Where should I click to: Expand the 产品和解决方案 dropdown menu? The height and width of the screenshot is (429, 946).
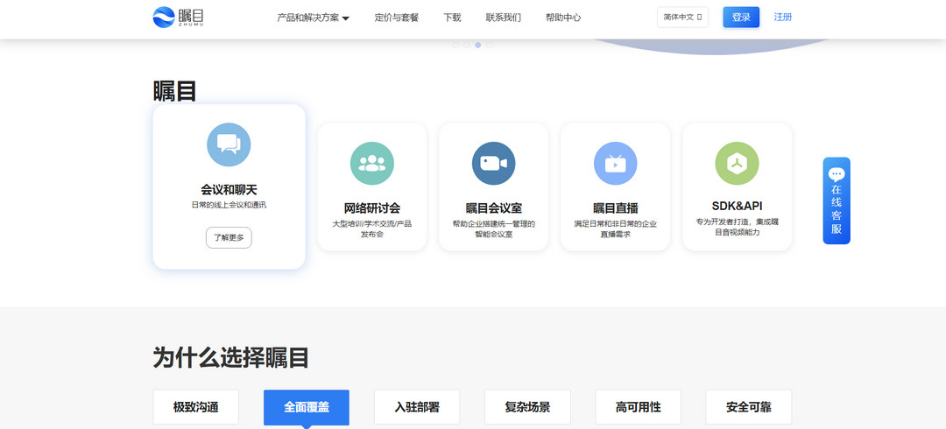point(313,18)
